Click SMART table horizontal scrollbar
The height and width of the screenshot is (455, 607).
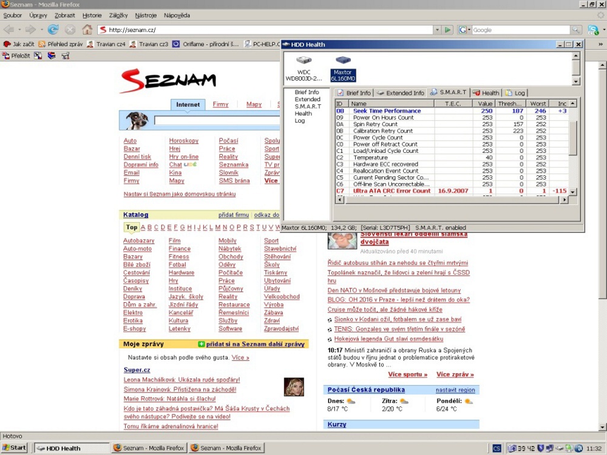tap(452, 200)
